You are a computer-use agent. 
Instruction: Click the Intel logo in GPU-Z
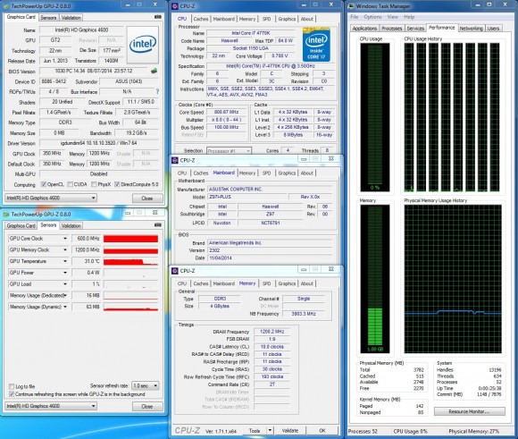[x=143, y=45]
